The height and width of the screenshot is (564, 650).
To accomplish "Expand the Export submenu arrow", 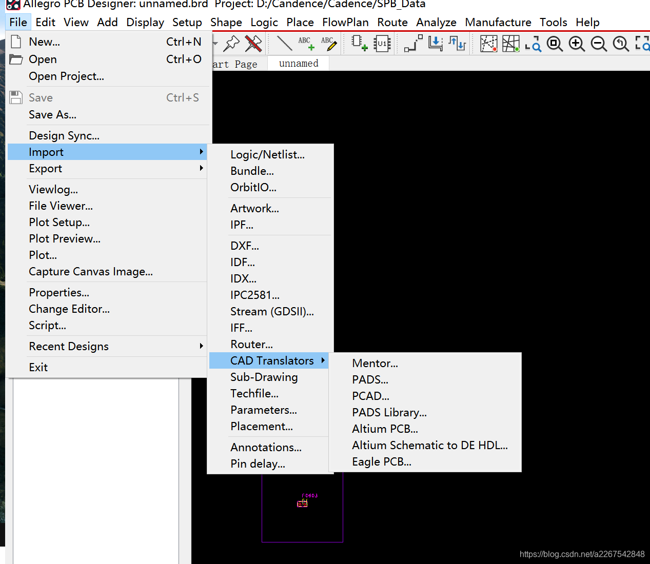I will (202, 168).
